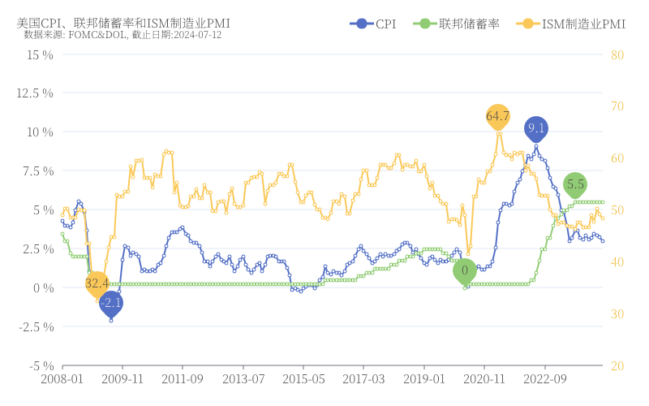The width and height of the screenshot is (649, 406).
Task: Click the blue -2.1 CPI low pin
Action: [x=111, y=304]
